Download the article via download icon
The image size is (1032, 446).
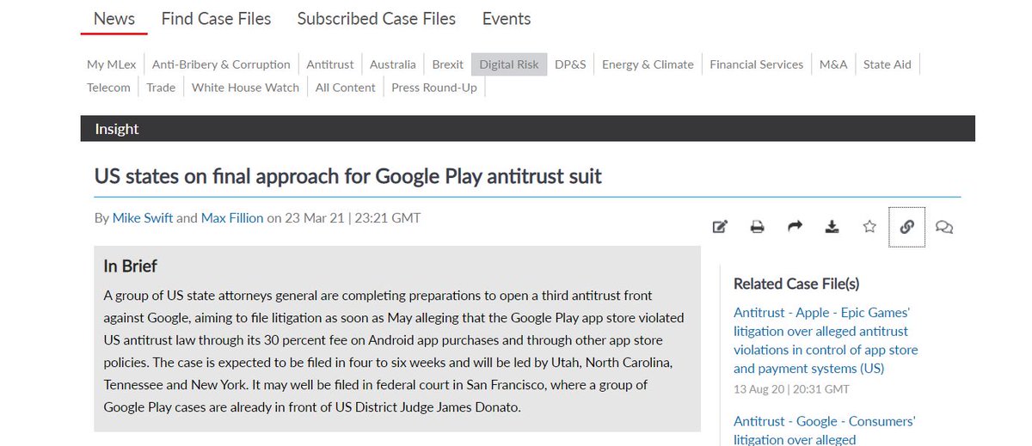[x=832, y=227]
